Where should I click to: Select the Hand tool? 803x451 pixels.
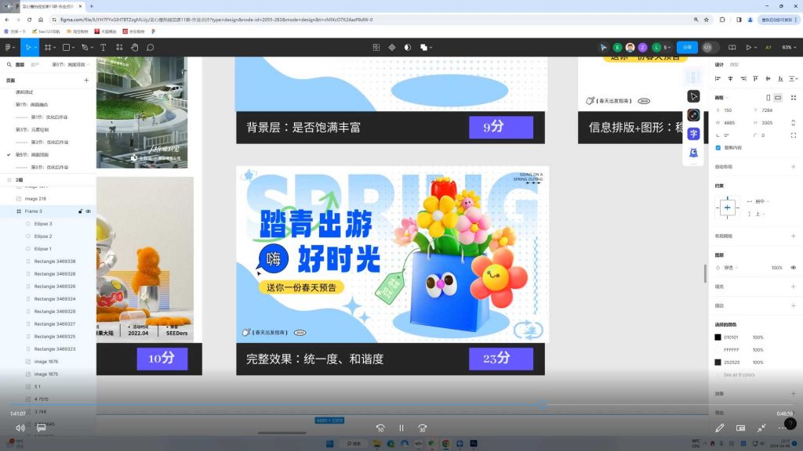pos(134,48)
